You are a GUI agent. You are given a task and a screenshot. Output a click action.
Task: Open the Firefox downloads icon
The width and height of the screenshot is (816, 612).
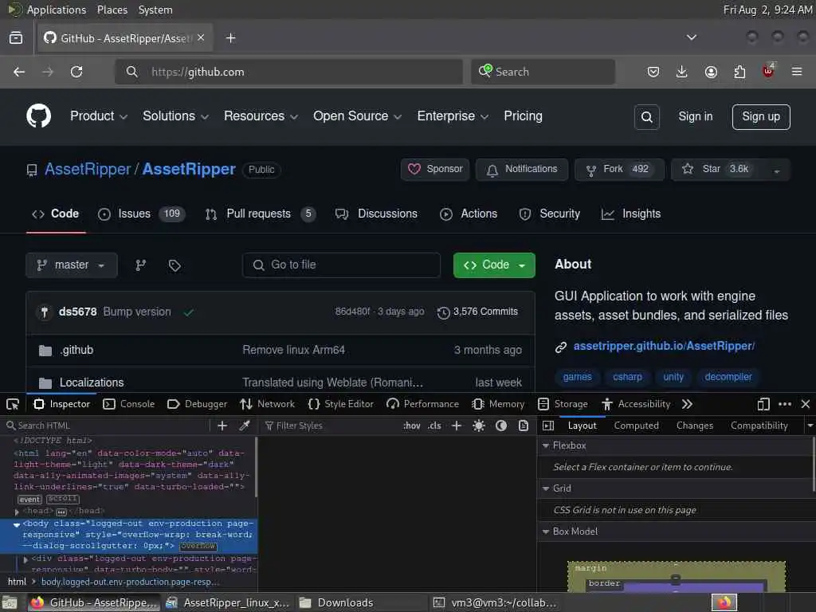pyautogui.click(x=682, y=72)
